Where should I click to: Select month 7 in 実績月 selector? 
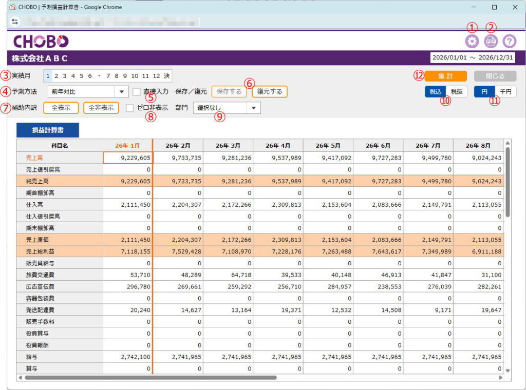108,76
